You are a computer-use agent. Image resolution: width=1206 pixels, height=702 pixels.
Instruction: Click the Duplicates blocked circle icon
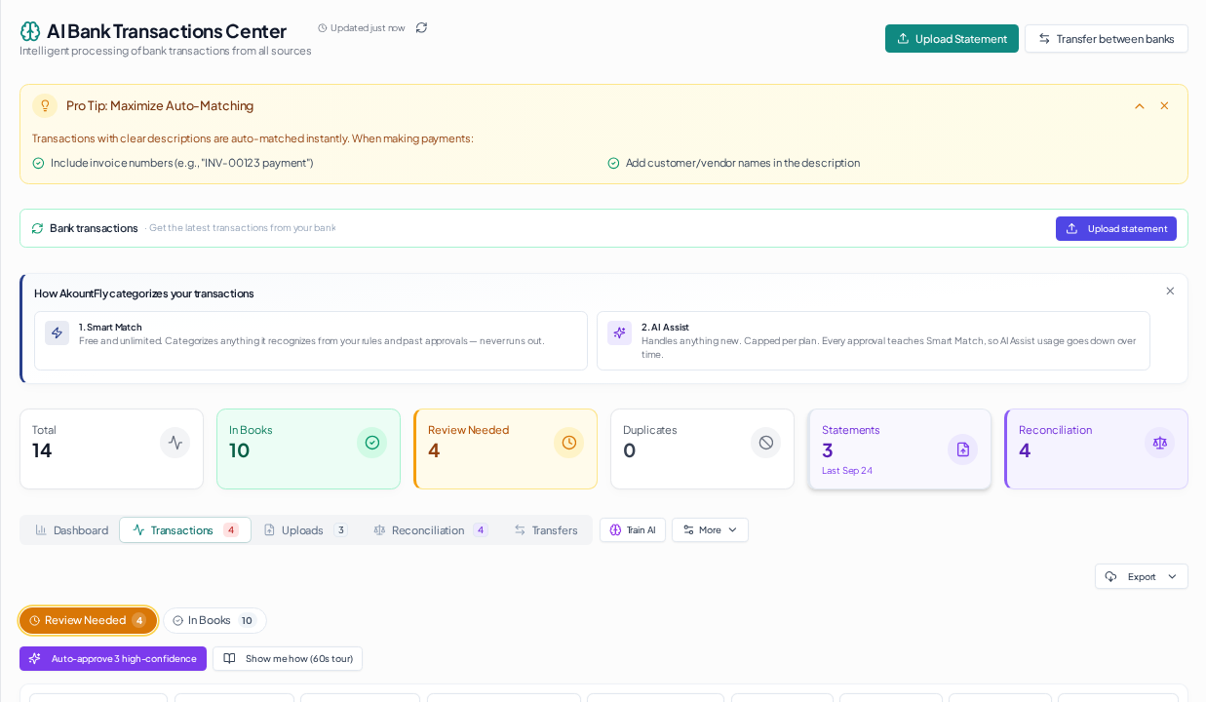[x=766, y=443]
